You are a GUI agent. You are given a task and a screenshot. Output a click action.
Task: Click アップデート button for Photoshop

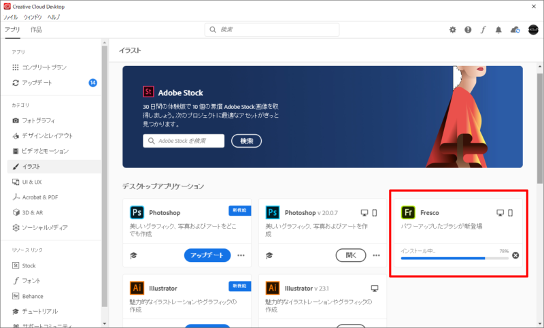click(x=207, y=255)
